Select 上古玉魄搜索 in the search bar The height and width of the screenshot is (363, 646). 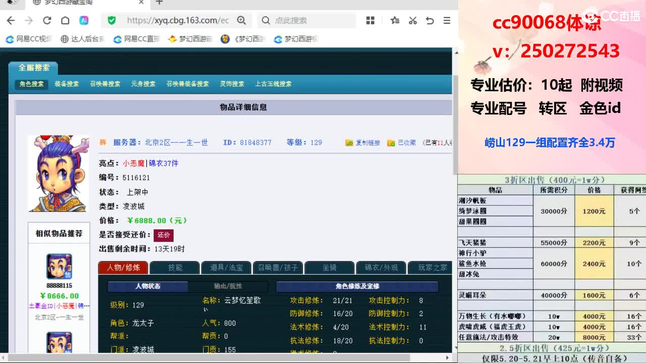(x=273, y=84)
